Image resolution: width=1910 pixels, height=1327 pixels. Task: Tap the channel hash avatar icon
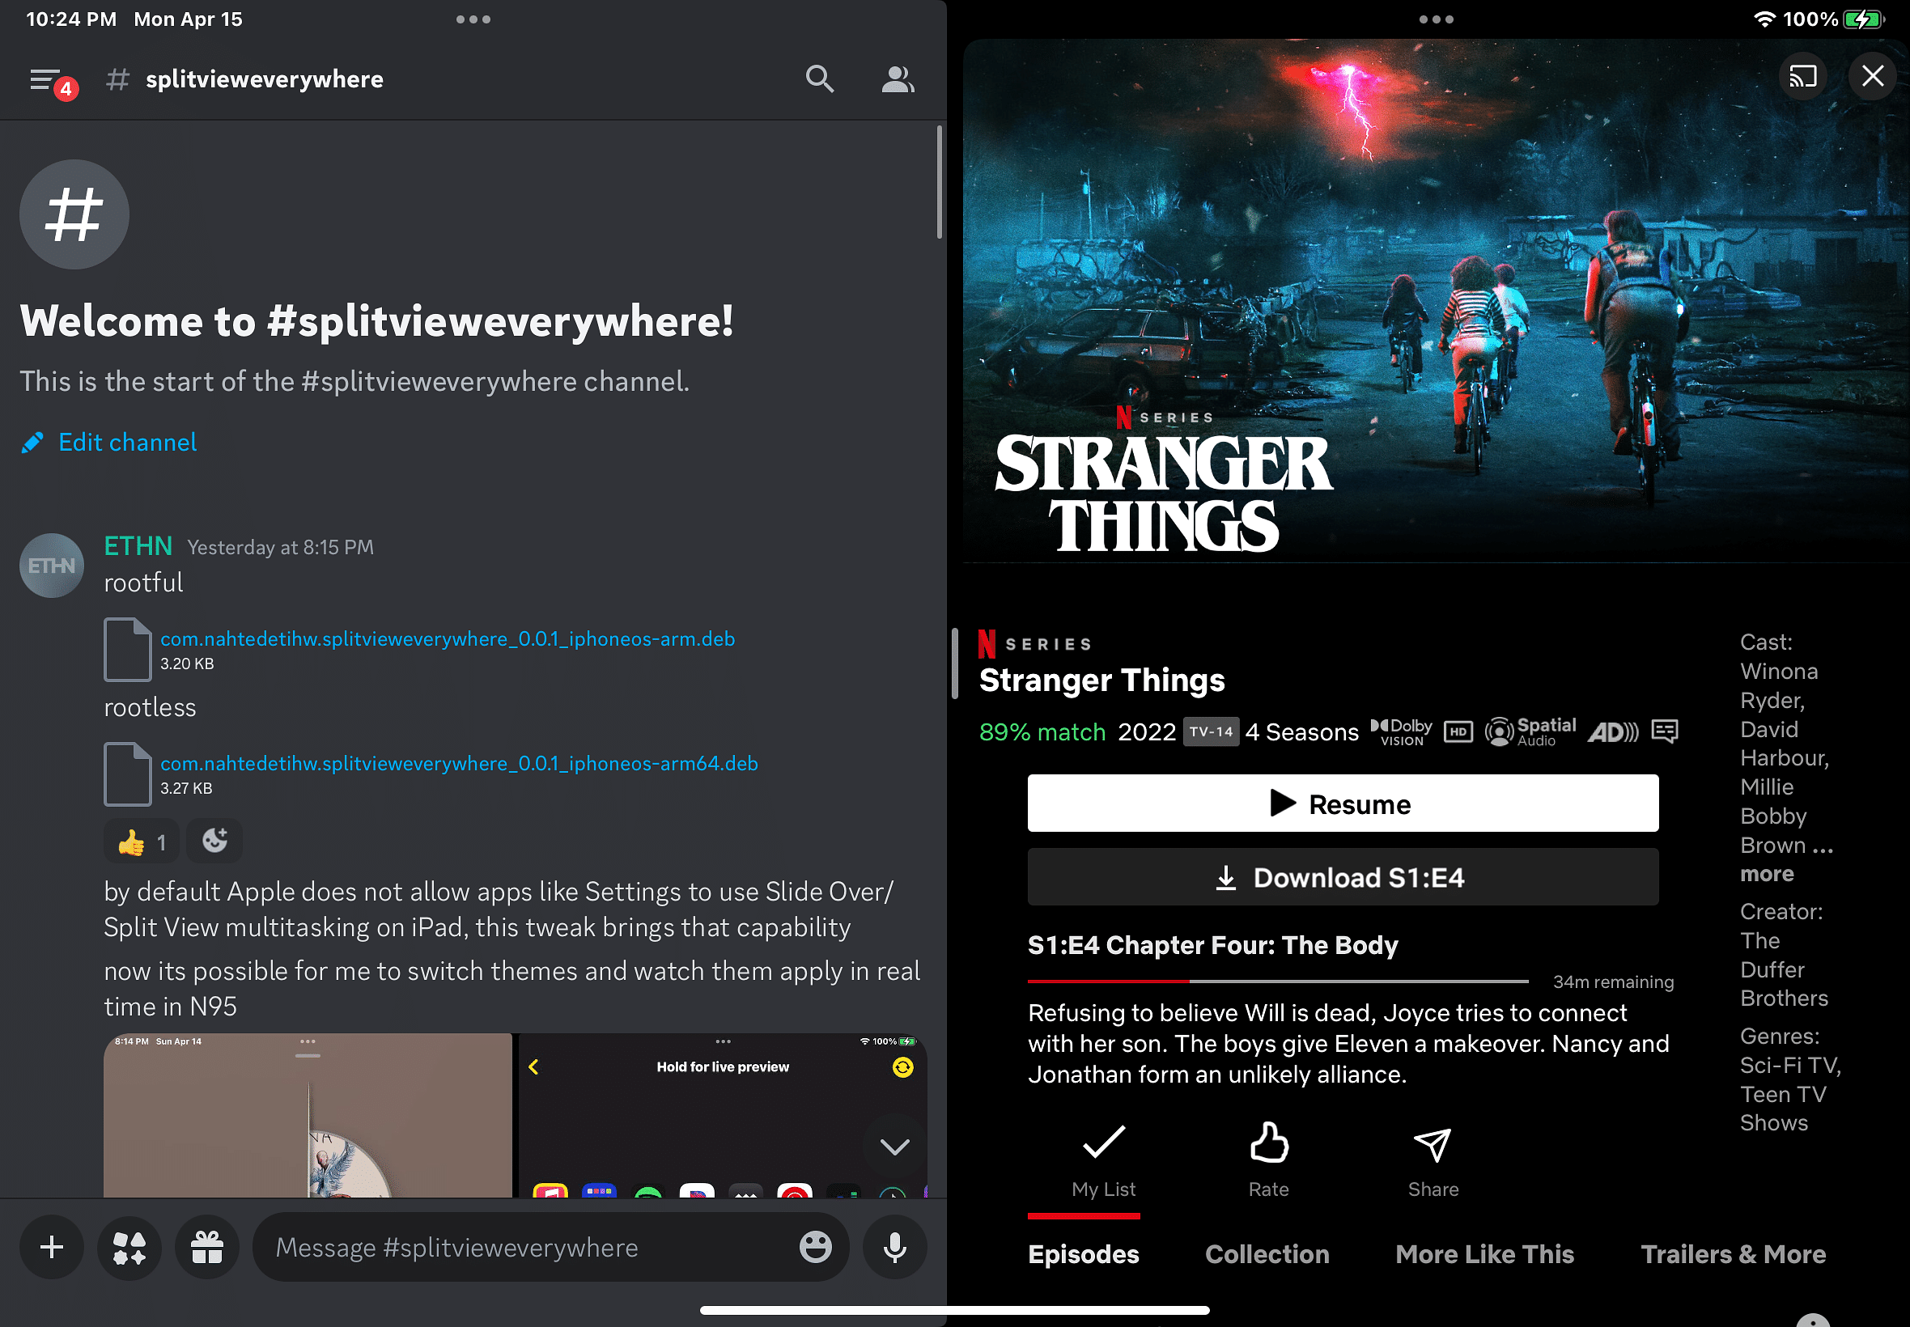coord(74,214)
